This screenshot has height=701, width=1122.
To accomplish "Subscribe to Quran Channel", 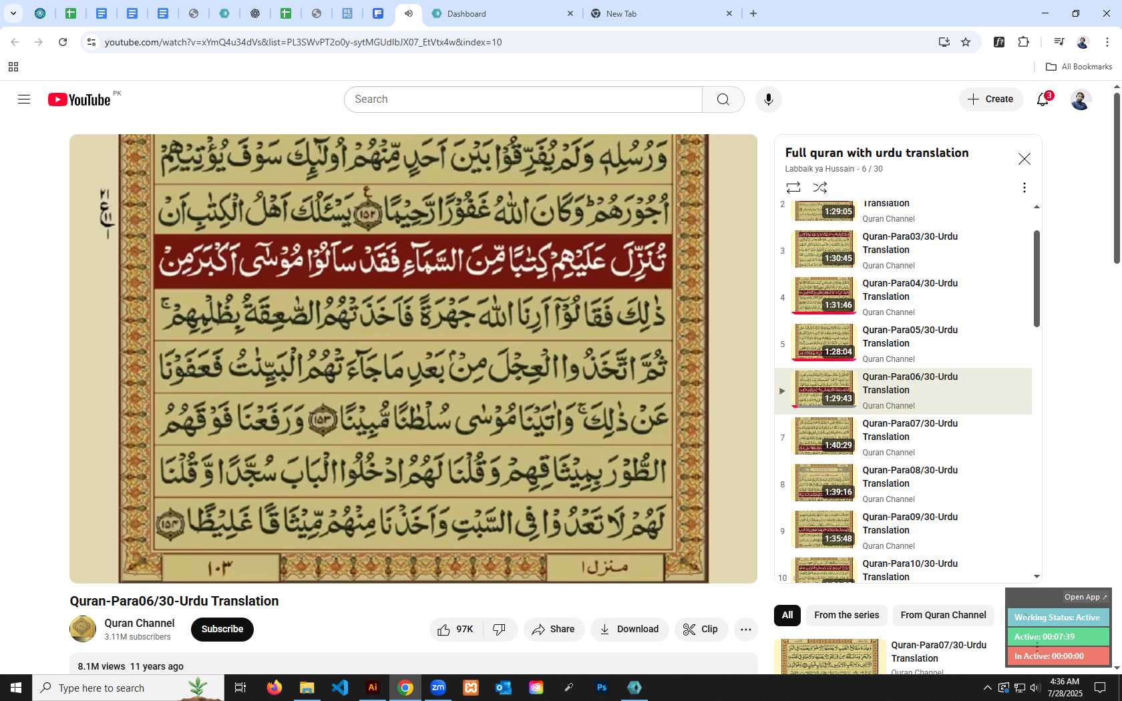I will pyautogui.click(x=222, y=630).
